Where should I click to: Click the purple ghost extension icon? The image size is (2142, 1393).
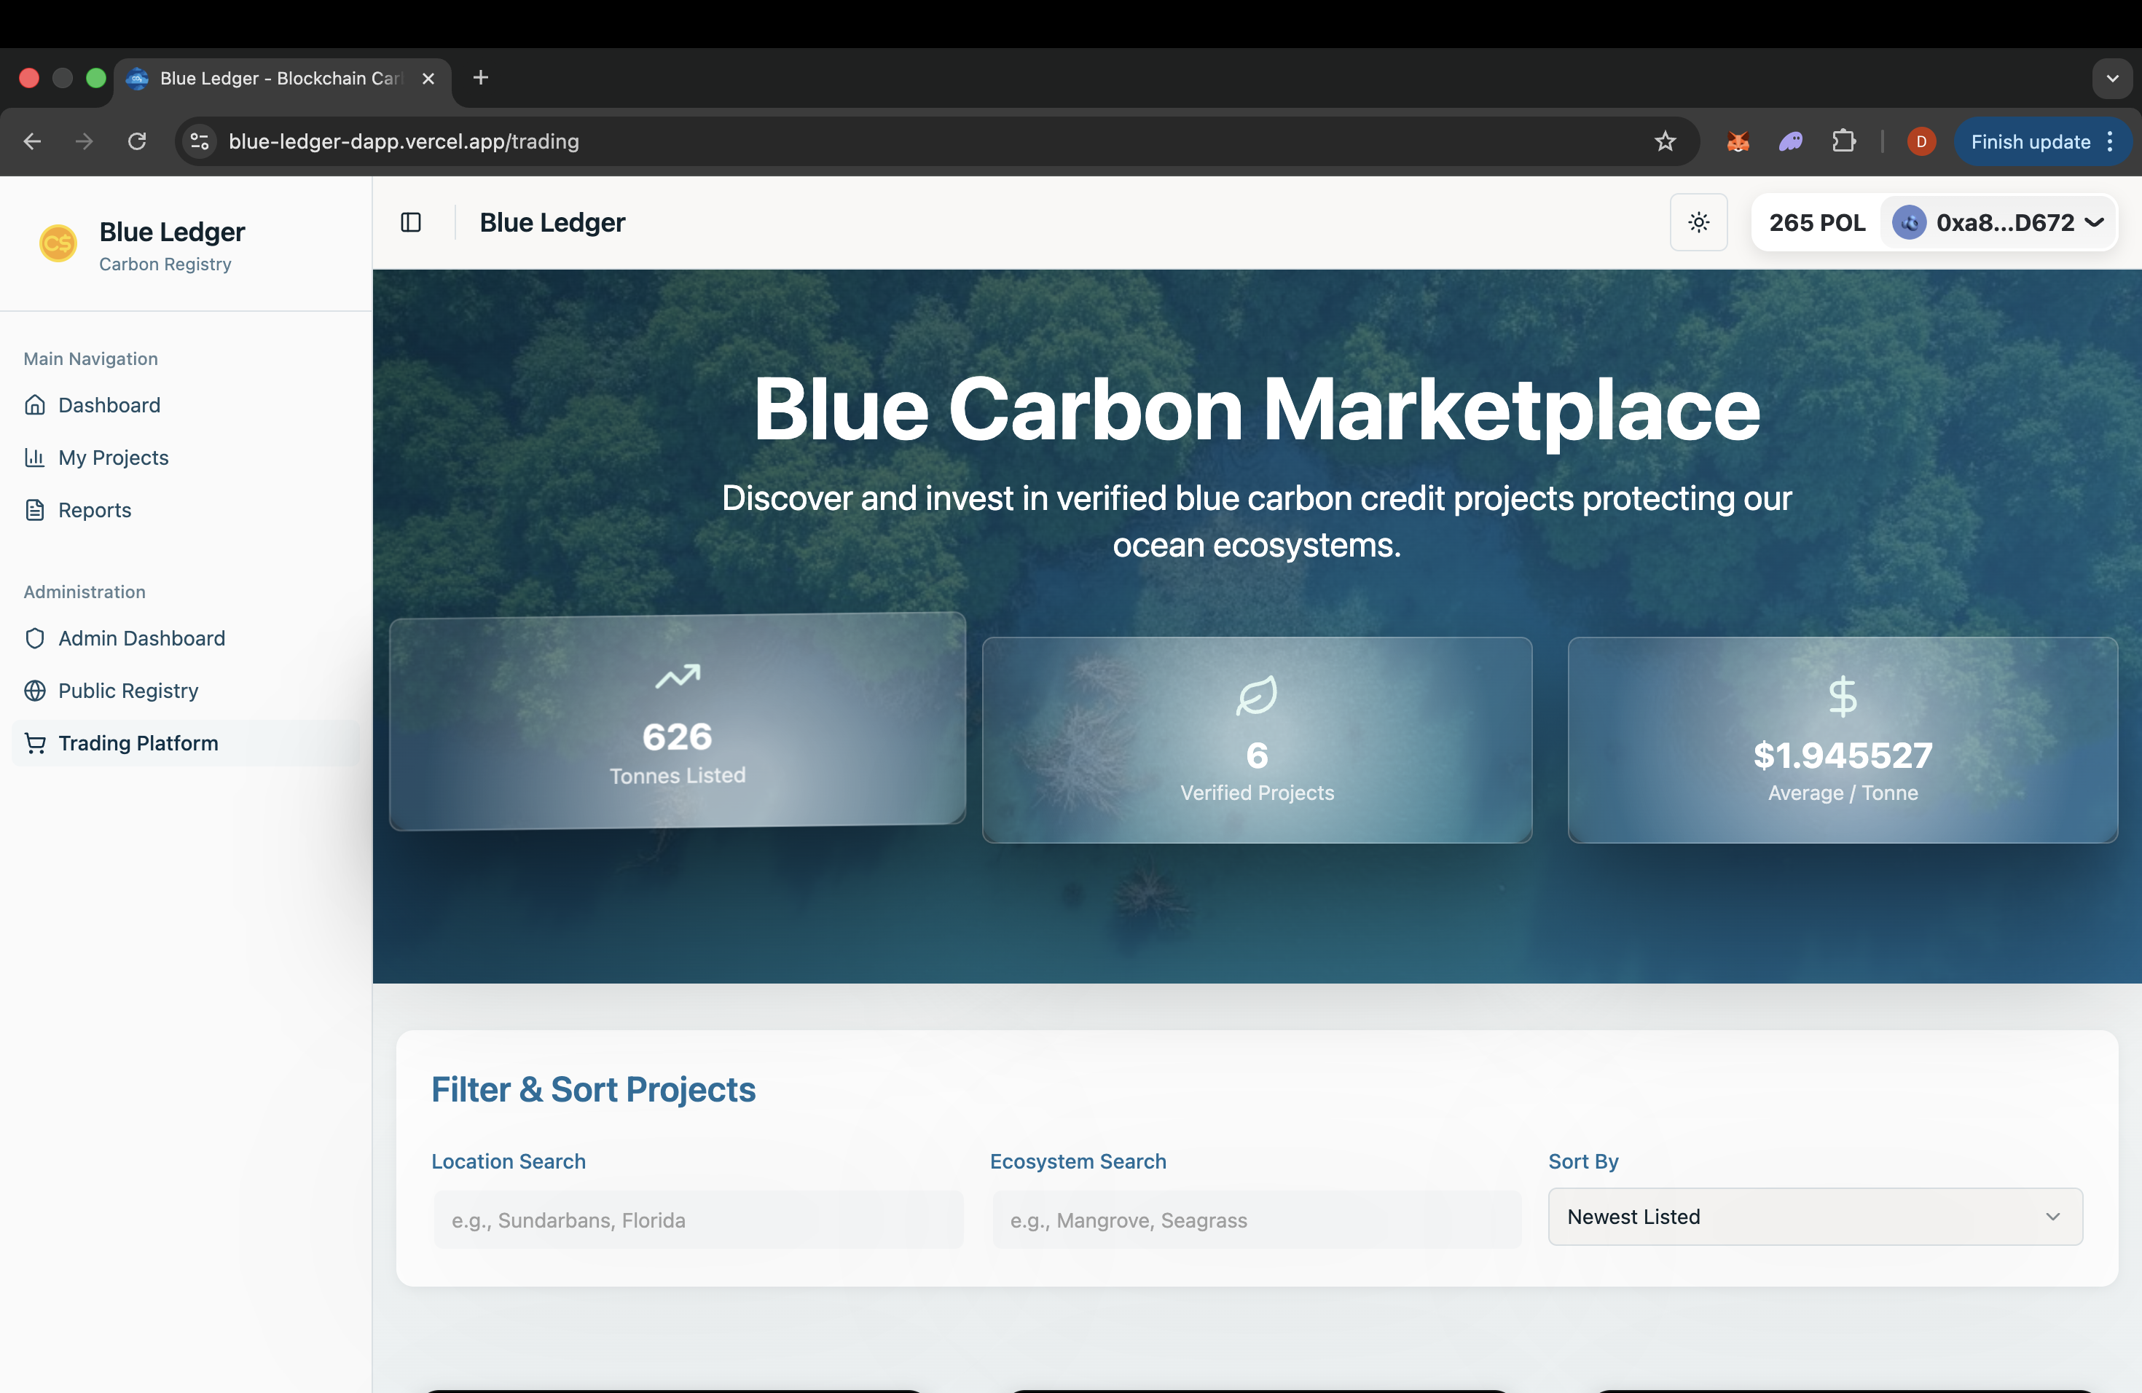click(1790, 141)
